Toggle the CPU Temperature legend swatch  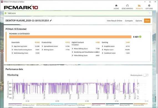click(57, 104)
